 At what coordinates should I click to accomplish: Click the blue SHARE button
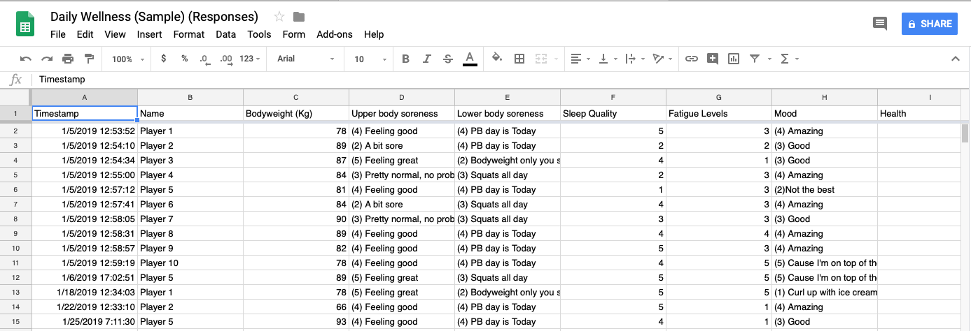coord(929,24)
